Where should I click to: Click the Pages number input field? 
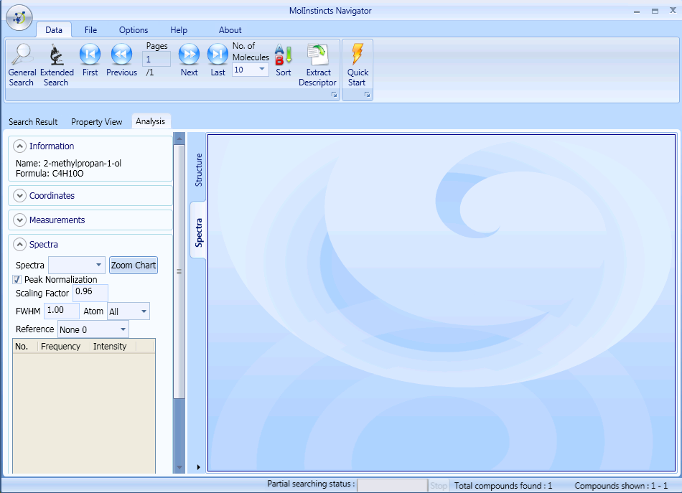(x=157, y=59)
